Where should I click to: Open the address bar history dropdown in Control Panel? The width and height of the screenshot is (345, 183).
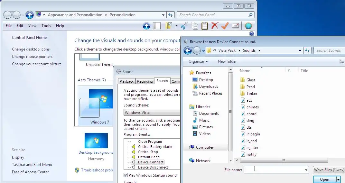(163, 15)
